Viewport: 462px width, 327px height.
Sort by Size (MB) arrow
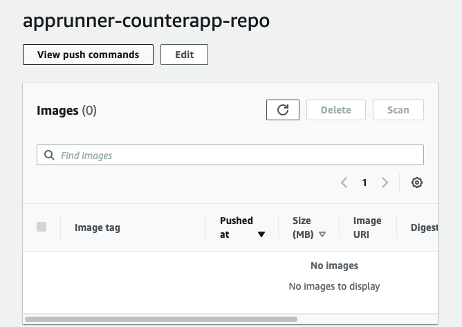(322, 234)
